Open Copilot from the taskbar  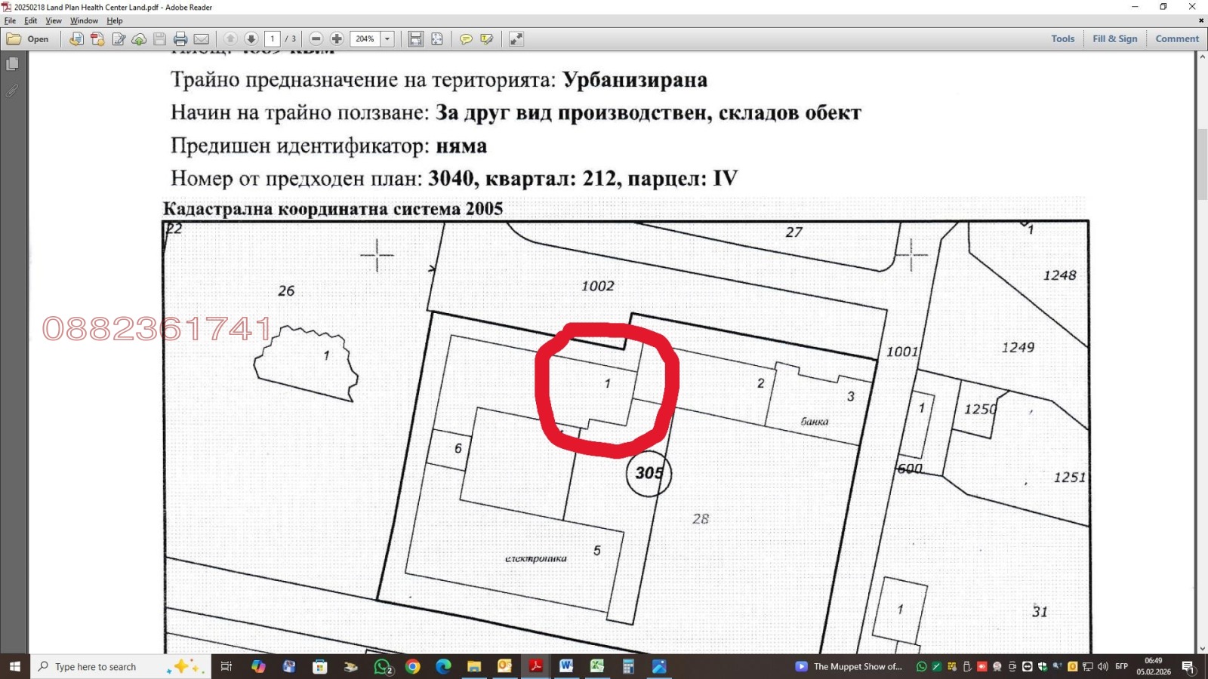pos(258,666)
